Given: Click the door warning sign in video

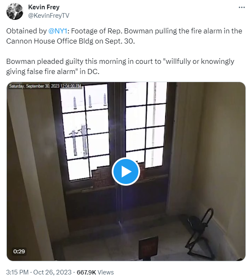Looking at the screenshot, I should 100,178.
